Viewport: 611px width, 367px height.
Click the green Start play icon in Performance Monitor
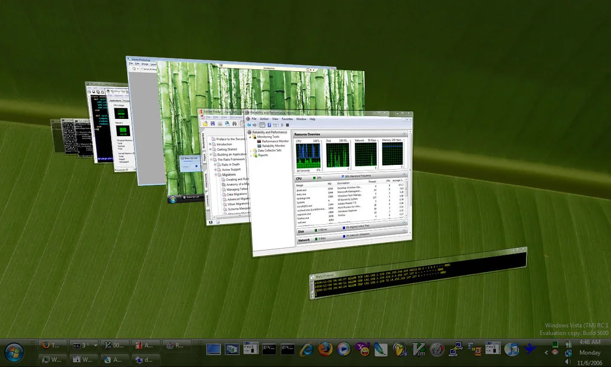[x=283, y=125]
